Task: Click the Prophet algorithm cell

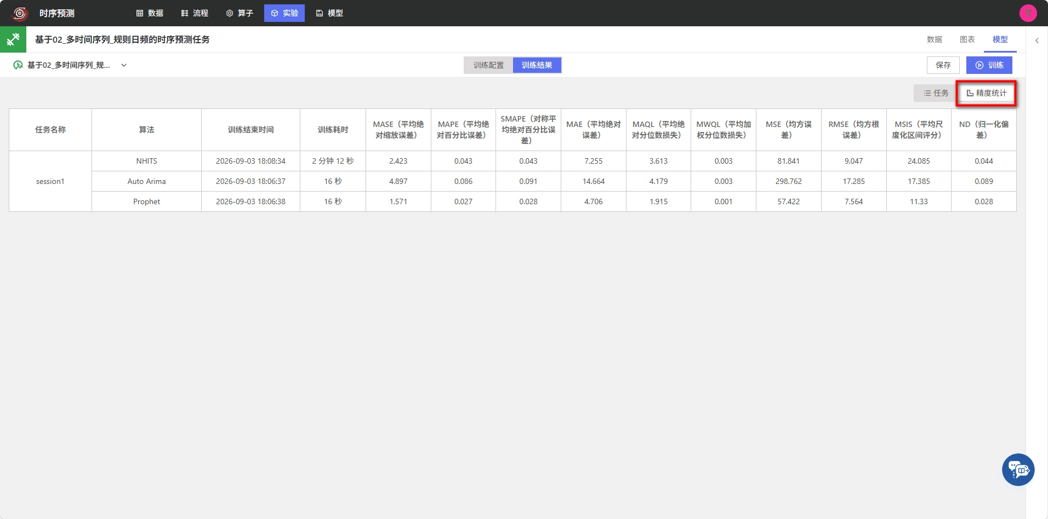Action: 146,201
